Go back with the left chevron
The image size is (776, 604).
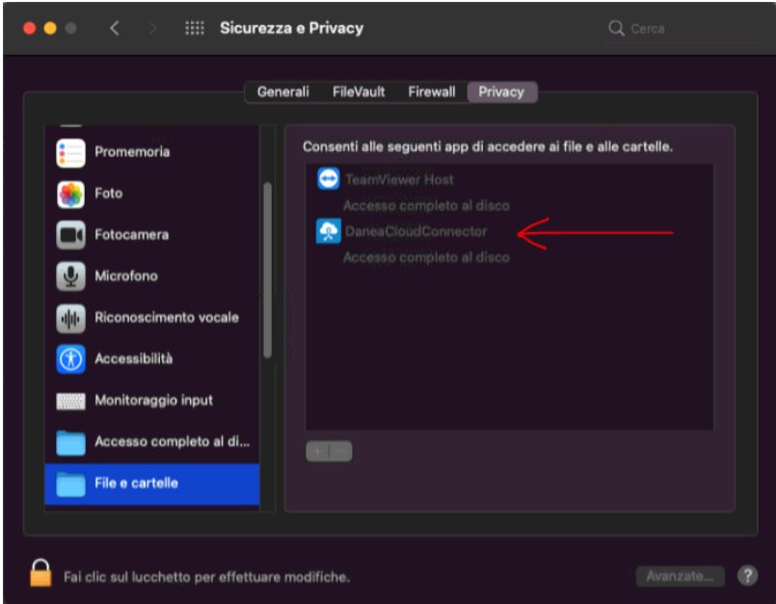(x=115, y=28)
